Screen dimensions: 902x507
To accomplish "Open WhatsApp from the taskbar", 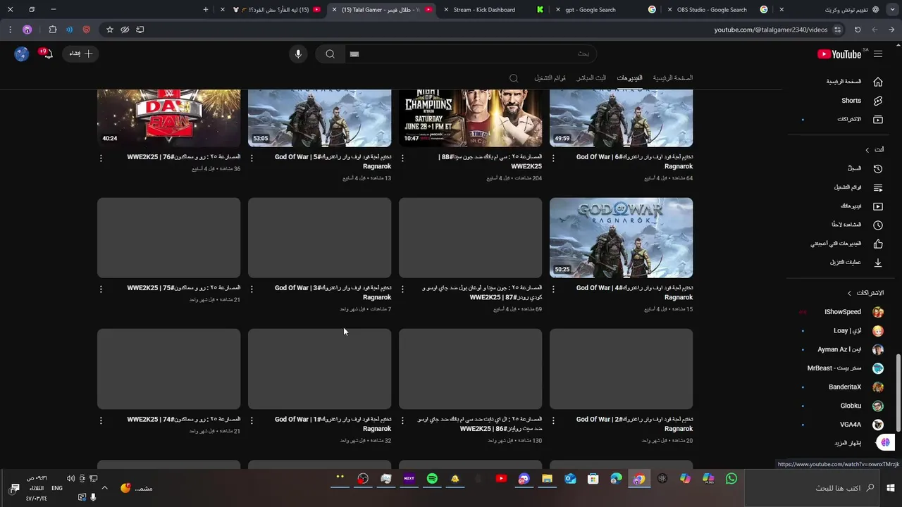I will click(x=731, y=479).
